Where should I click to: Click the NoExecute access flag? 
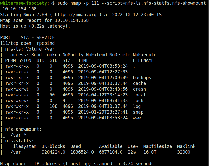[145, 55]
